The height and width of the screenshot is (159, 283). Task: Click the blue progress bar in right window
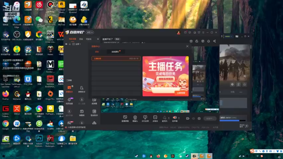point(232,120)
